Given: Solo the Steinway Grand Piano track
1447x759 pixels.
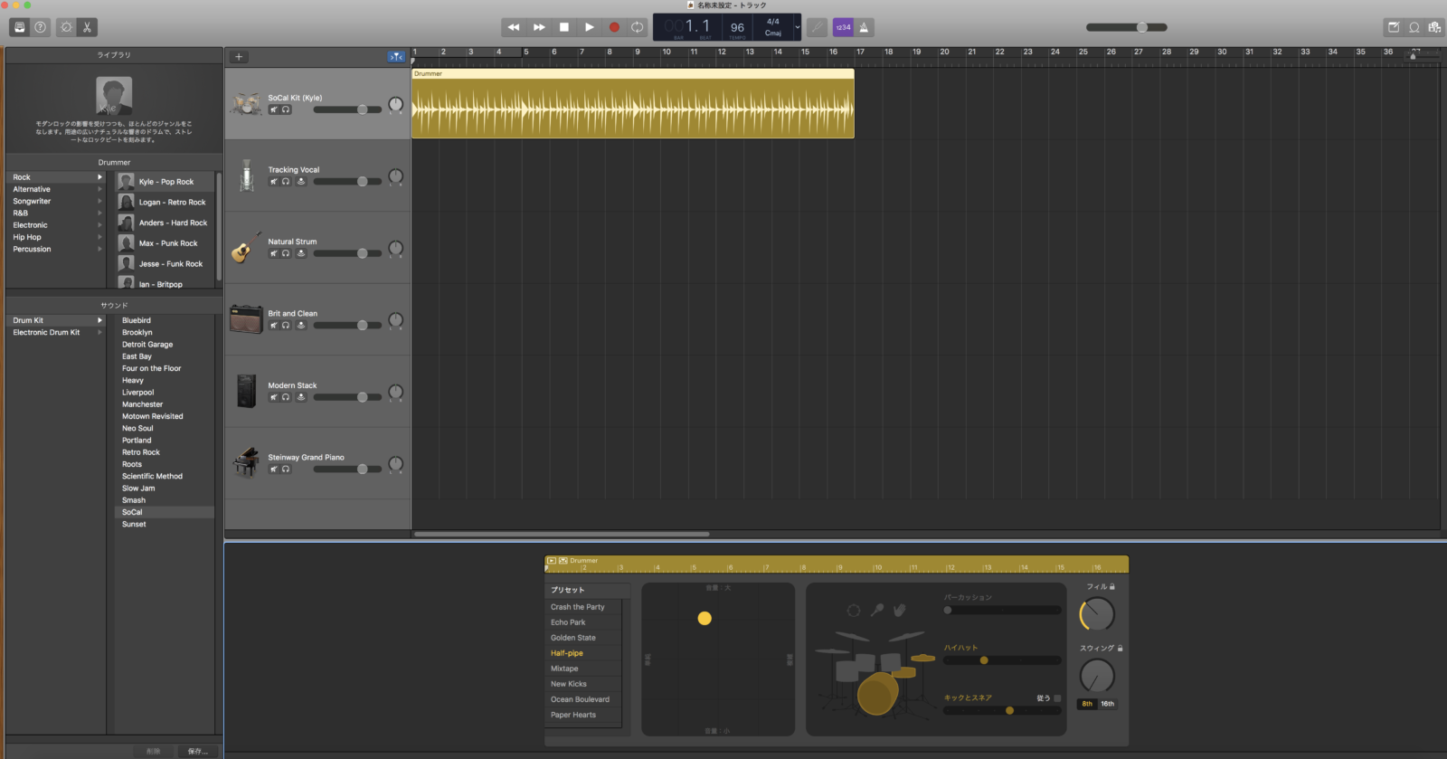Looking at the screenshot, I should coord(286,470).
